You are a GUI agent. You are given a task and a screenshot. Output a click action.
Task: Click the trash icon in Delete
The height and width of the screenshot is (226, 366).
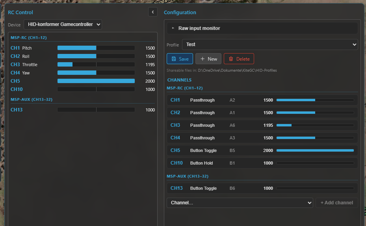click(231, 59)
